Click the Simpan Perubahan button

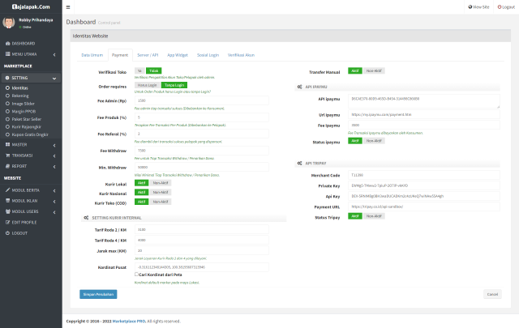(98, 294)
